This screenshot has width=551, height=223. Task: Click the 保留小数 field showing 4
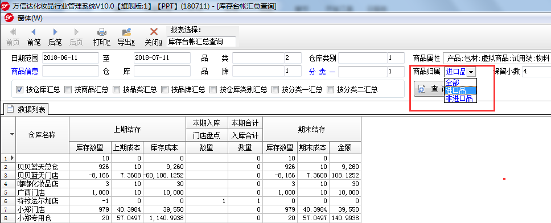536,71
